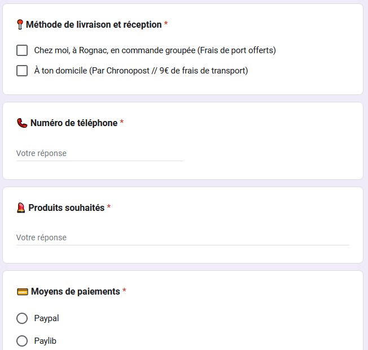The width and height of the screenshot is (368, 350).
Task: Click the "Chez moi, à Rognac" option label
Action: 155,50
